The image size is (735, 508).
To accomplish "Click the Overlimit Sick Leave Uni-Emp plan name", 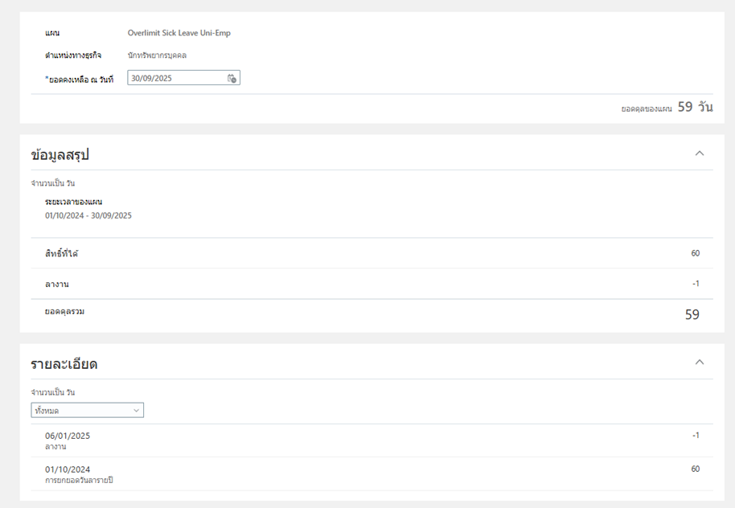I will point(179,34).
